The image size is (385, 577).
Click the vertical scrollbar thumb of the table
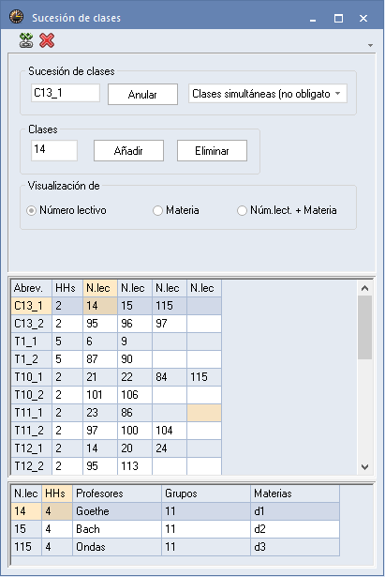point(364,327)
